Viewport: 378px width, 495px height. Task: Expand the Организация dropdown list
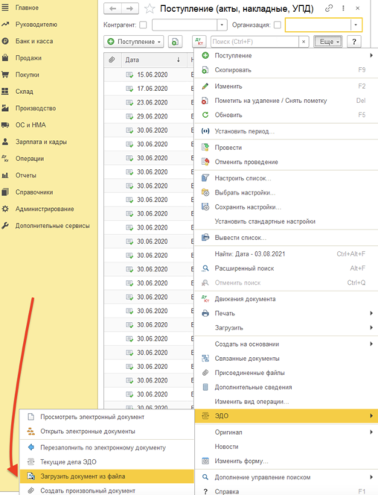pyautogui.click(x=356, y=25)
